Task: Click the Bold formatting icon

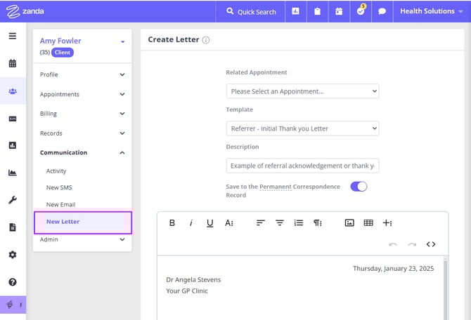Action: pyautogui.click(x=172, y=223)
